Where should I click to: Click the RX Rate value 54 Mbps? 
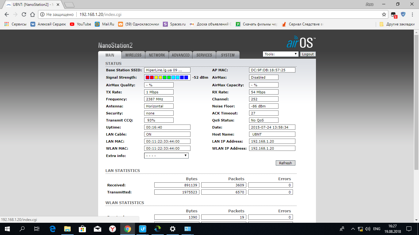click(263, 92)
